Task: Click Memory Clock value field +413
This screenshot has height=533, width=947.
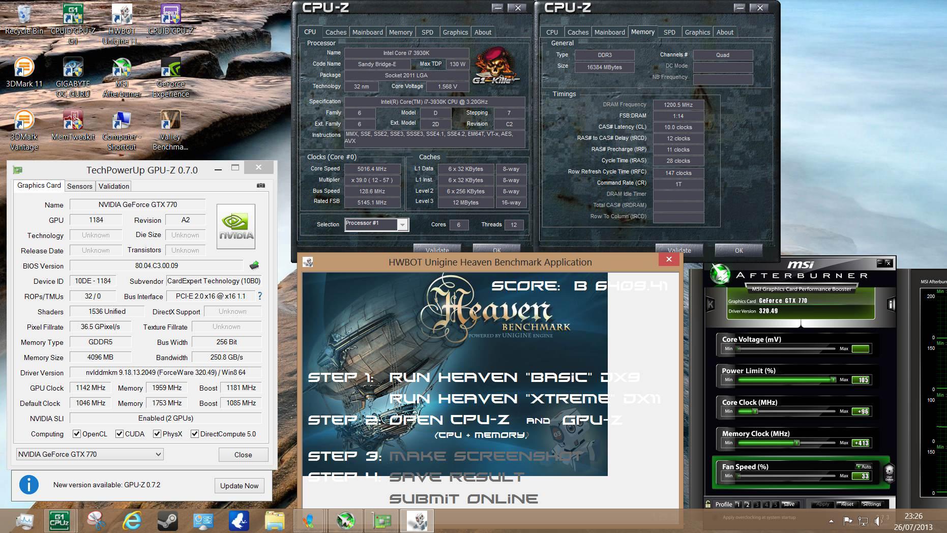Action: pos(861,443)
